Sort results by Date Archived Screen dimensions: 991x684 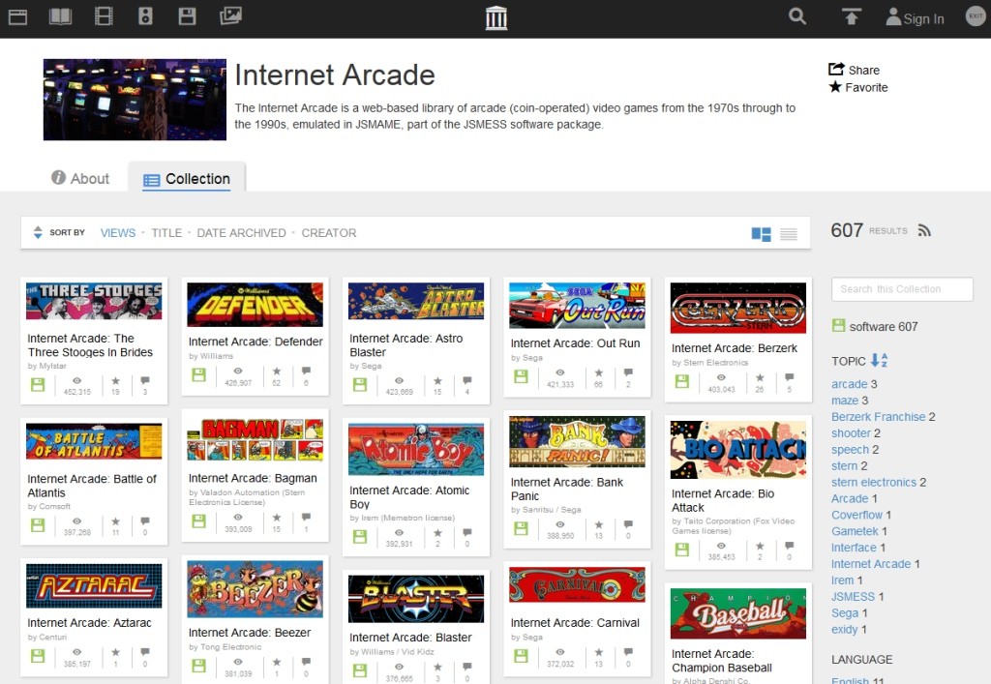click(x=241, y=233)
